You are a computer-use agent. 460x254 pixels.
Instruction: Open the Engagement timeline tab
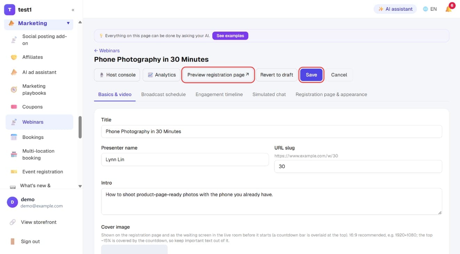click(x=219, y=94)
